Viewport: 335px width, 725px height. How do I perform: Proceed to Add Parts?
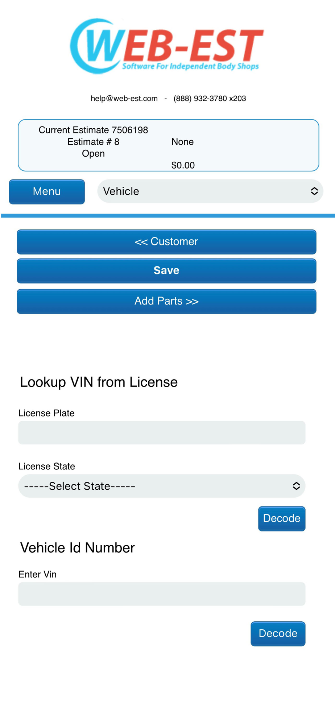[166, 301]
